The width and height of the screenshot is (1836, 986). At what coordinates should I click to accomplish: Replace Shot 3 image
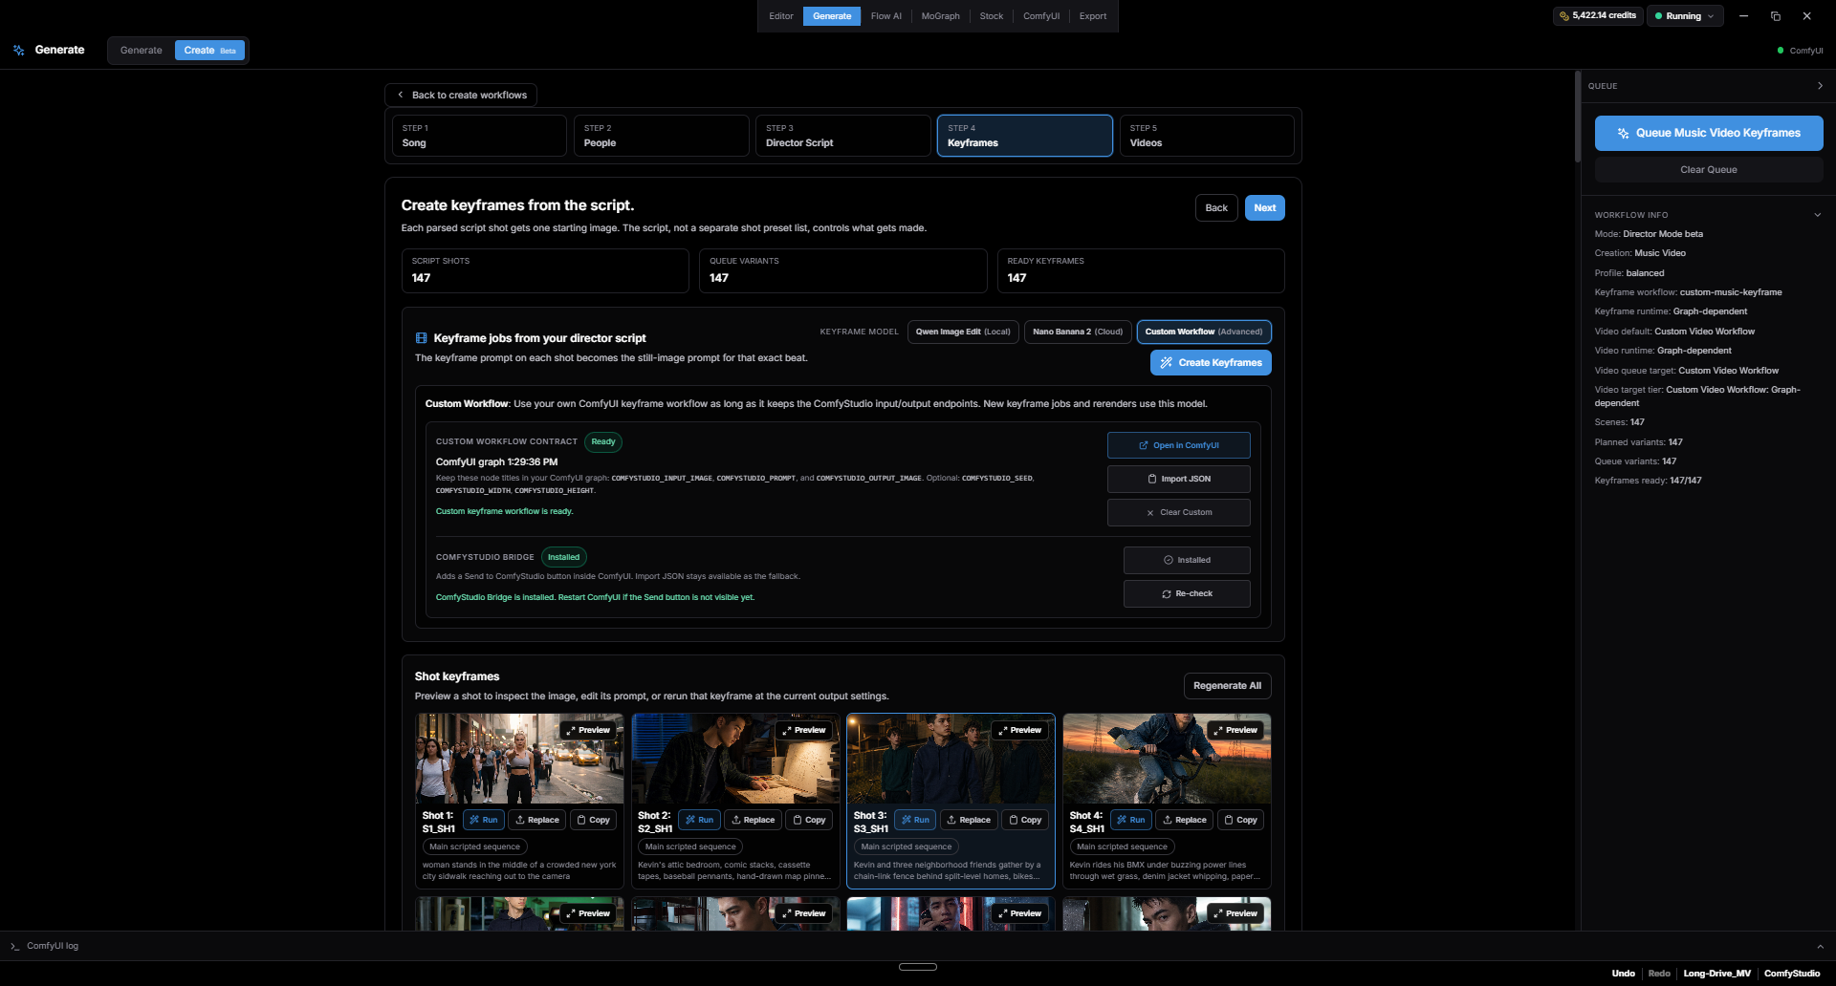(969, 820)
